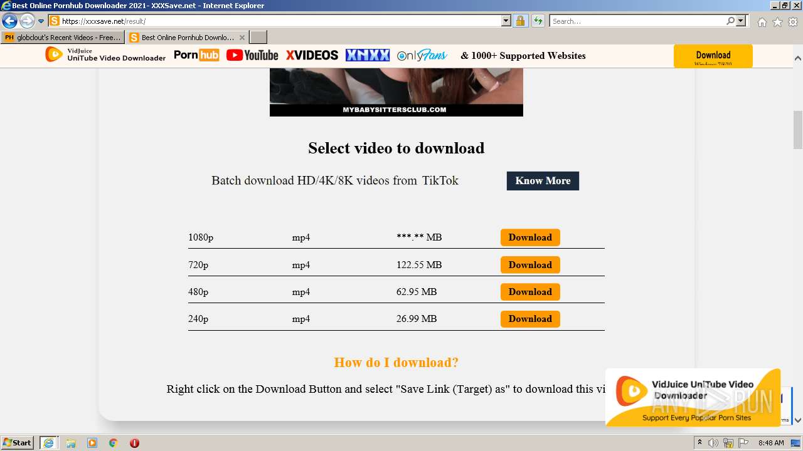Download the 720p mp4 video
This screenshot has height=451, width=803.
[x=530, y=265]
